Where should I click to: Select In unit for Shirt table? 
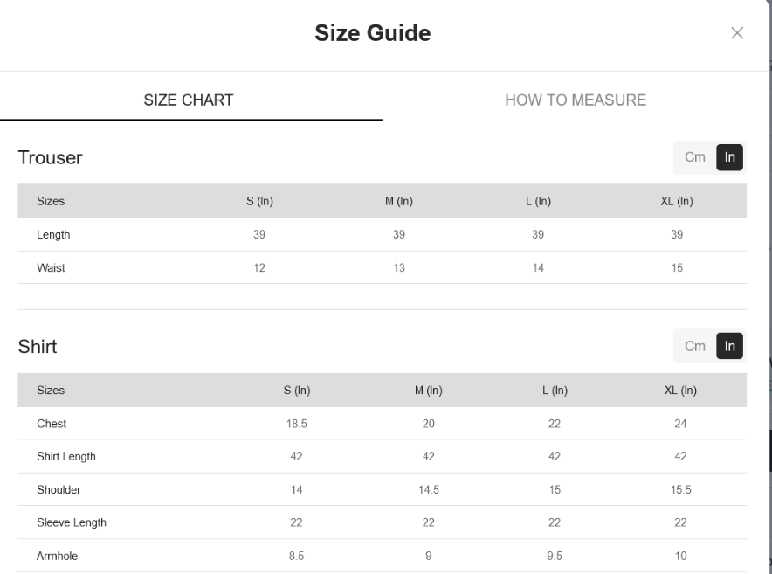[x=730, y=346]
